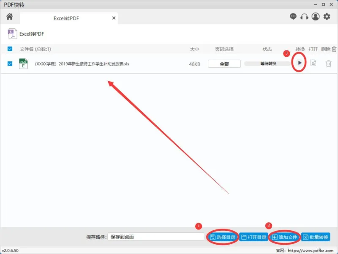
Task: Click the 保存路径 input field
Action: pos(156,237)
